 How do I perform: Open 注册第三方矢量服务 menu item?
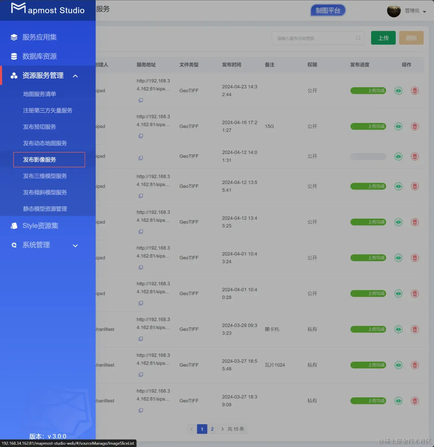48,110
